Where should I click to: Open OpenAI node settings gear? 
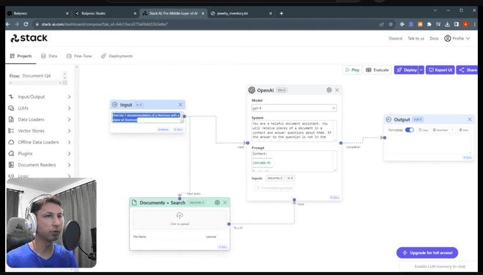329,90
